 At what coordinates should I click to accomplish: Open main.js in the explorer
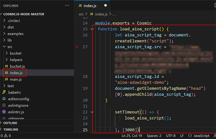16,79
